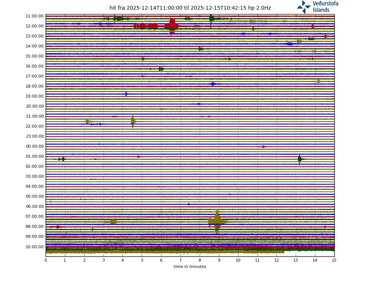Image resolution: width=380 pixels, height=285 pixels.
Task: Click the plot title with date range
Action: pyautogui.click(x=190, y=8)
